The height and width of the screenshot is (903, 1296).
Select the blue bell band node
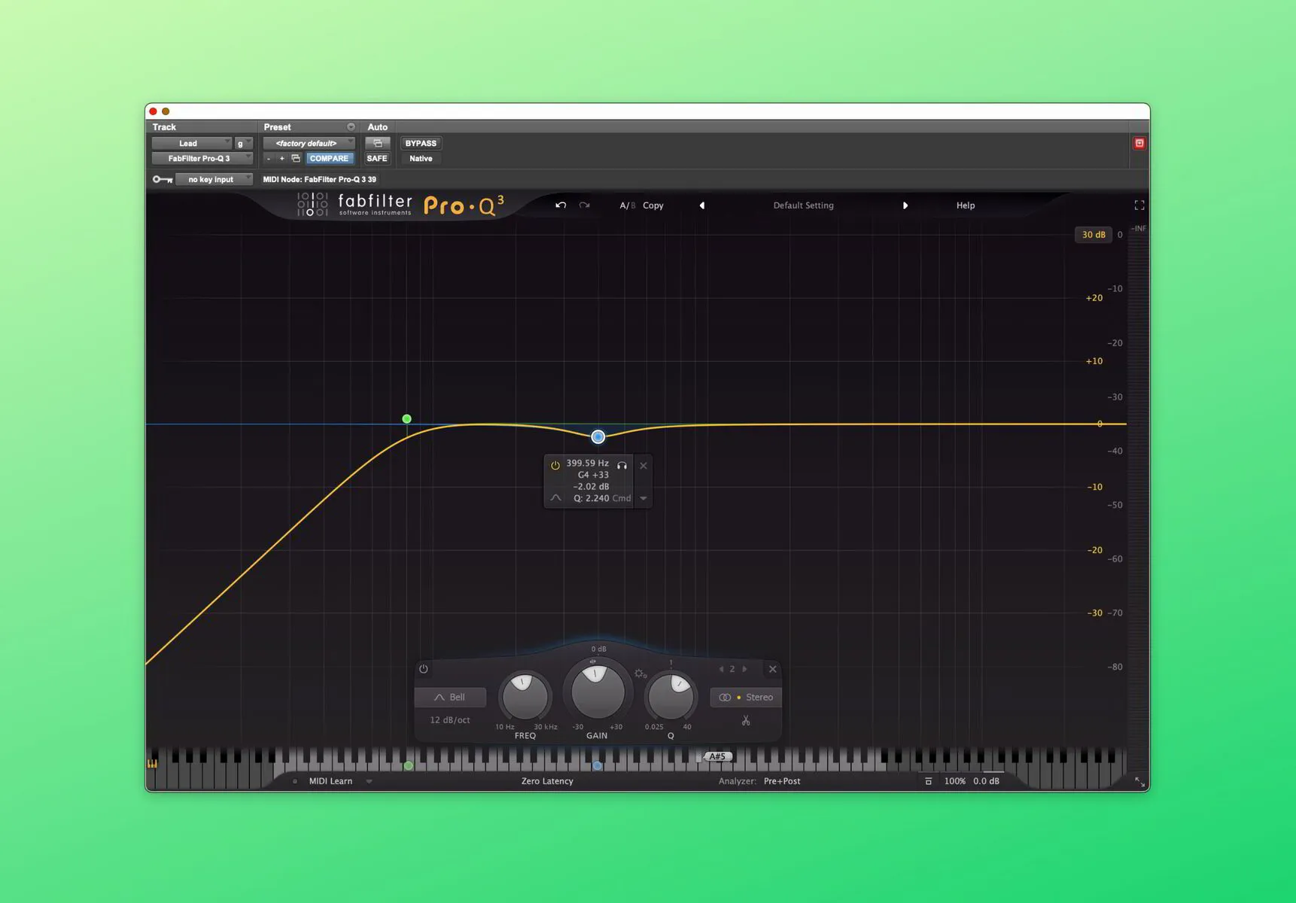point(598,436)
